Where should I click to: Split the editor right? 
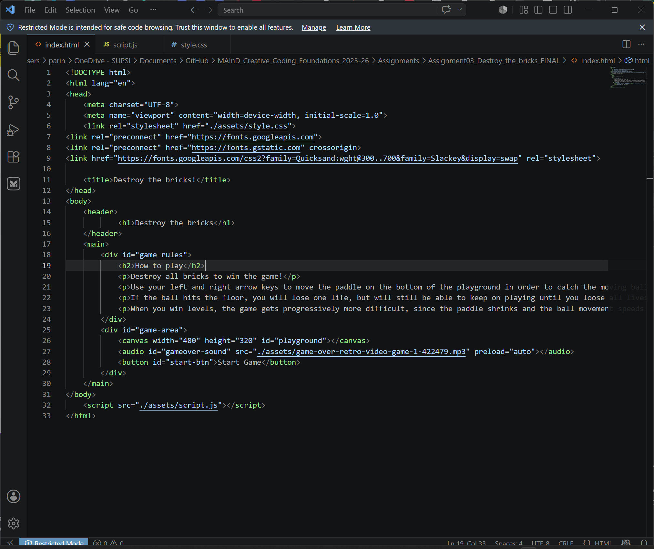(626, 44)
